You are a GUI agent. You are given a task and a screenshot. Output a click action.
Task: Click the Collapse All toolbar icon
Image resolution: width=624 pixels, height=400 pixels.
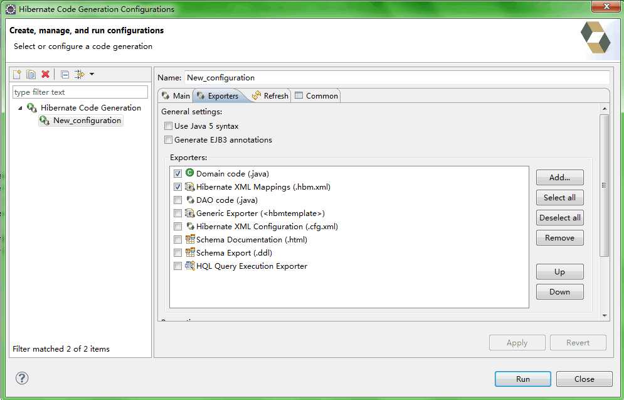coord(65,75)
